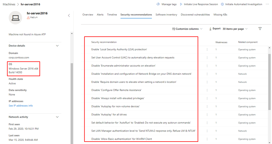
Task: Open row menu for Autoplay non-volume devices row
Action: click(207, 107)
